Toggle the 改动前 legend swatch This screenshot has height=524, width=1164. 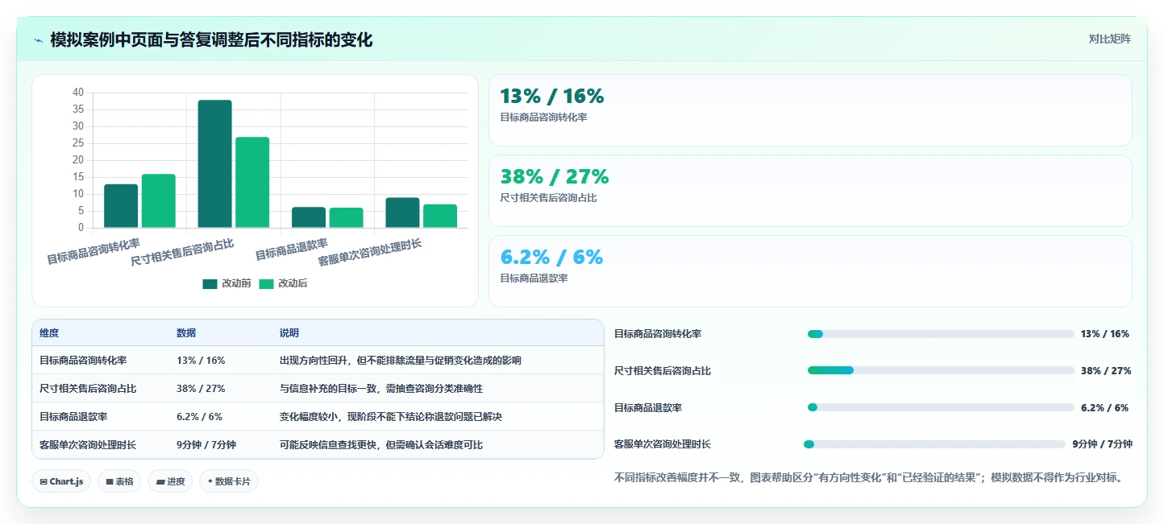point(210,283)
